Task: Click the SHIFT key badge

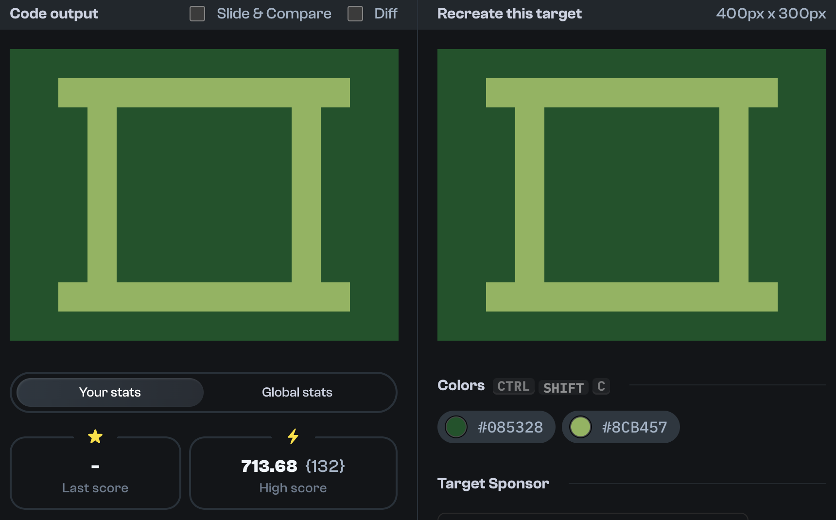Action: [563, 387]
